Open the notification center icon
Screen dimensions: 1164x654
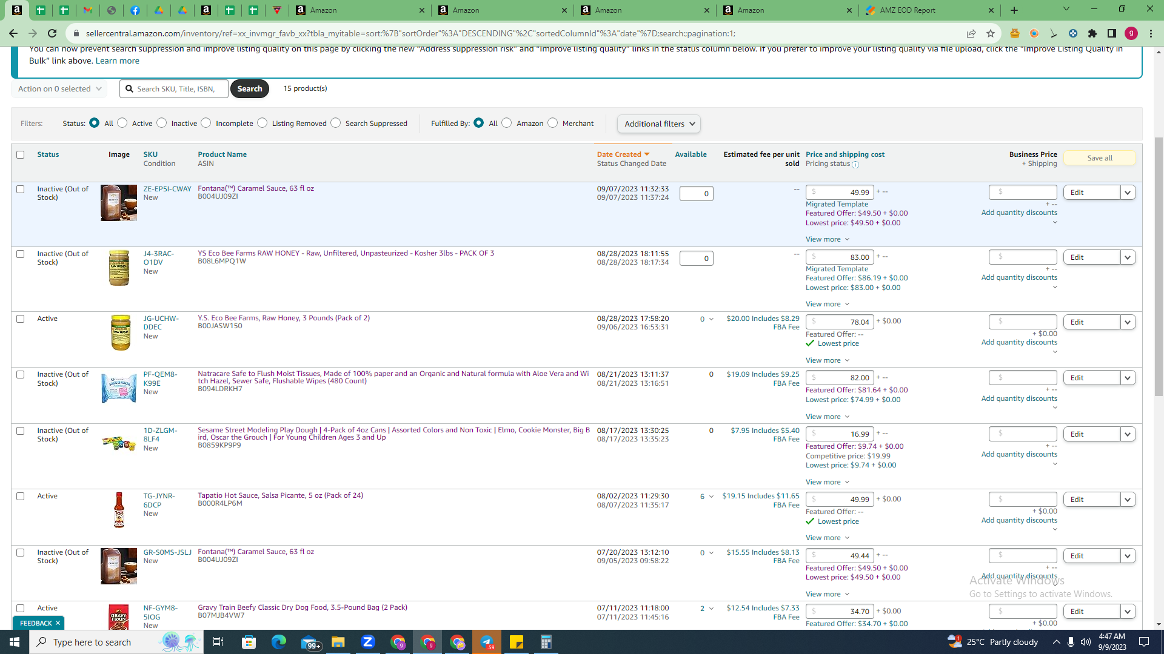[1144, 642]
